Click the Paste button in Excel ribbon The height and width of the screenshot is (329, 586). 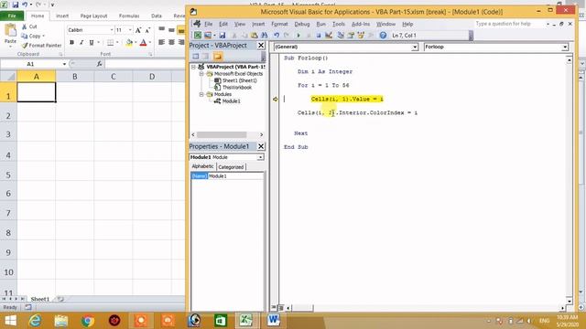point(10,34)
